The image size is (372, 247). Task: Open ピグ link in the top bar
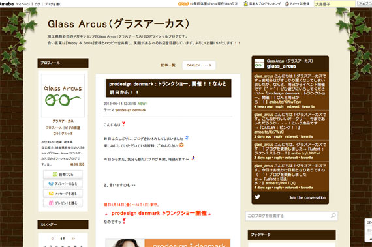(37, 4)
